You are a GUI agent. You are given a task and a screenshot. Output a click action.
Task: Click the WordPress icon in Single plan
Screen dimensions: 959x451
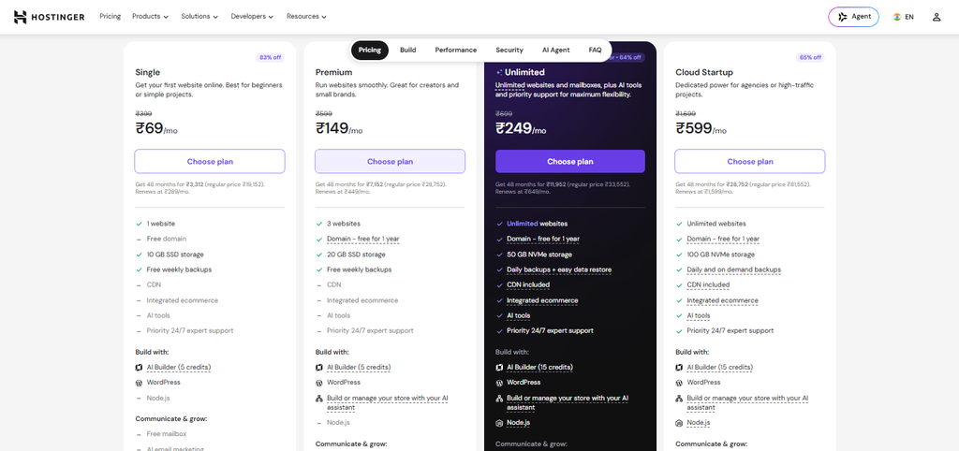(139, 383)
